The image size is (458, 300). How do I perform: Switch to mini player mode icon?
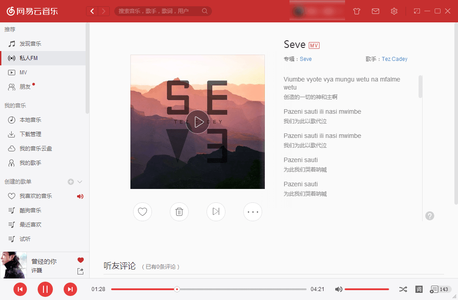click(x=417, y=11)
